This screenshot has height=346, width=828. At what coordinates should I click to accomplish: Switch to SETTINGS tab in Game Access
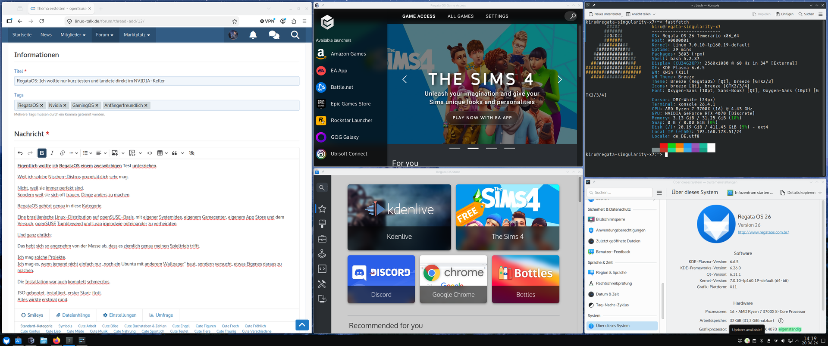coord(497,16)
